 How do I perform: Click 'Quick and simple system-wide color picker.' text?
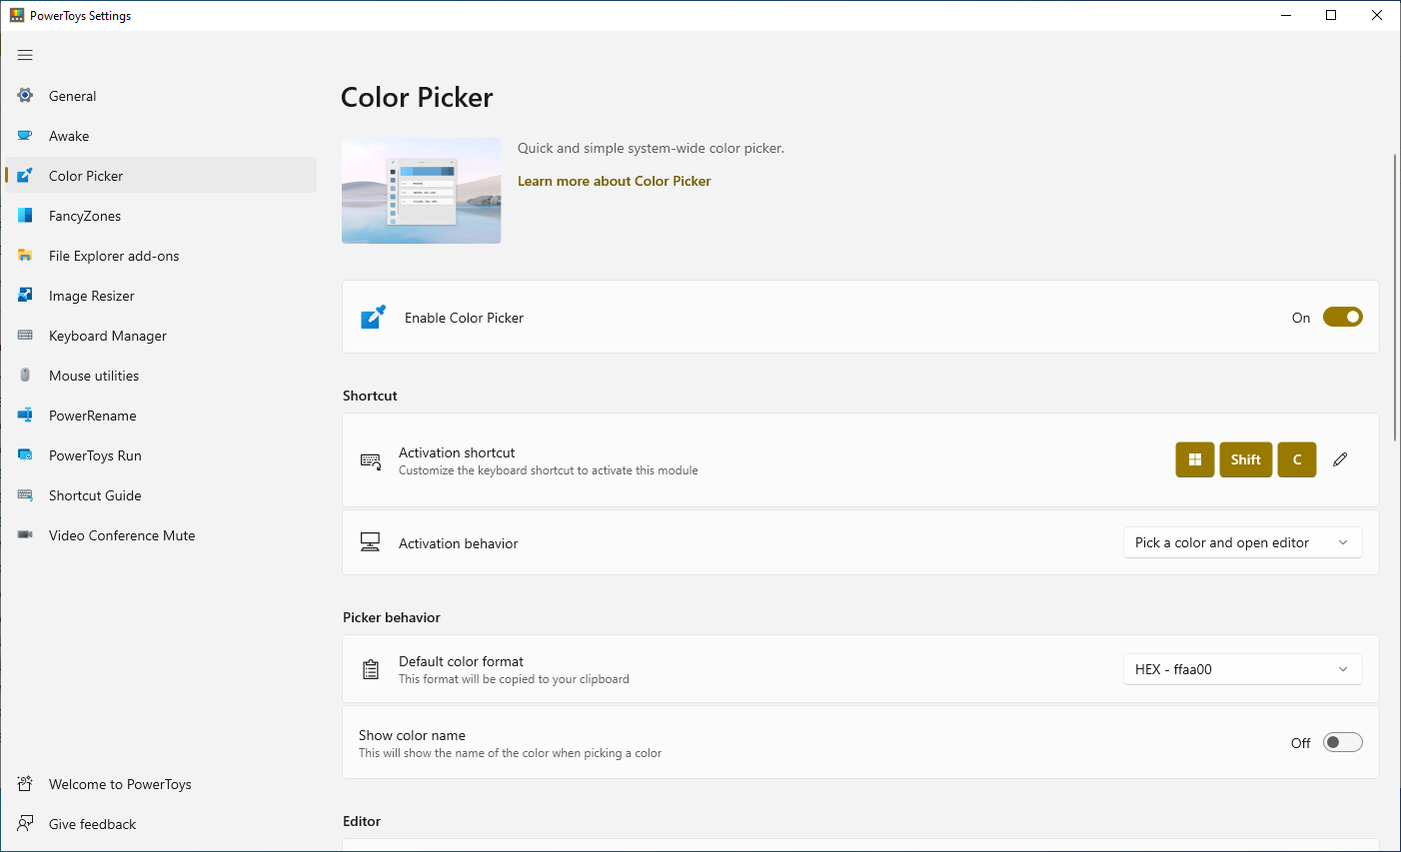(651, 148)
